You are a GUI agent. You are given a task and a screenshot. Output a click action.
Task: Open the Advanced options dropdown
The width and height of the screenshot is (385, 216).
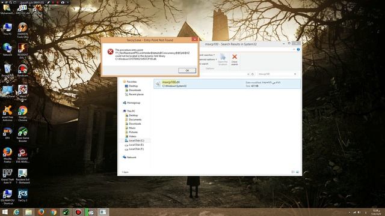209,59
